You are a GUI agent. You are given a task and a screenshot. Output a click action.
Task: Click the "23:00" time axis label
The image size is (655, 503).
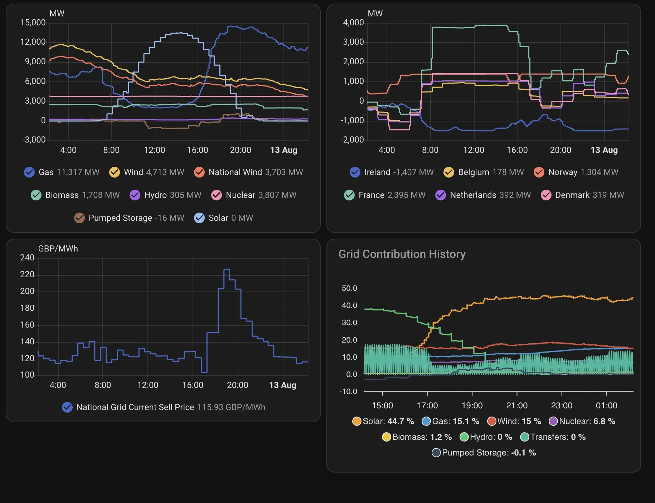pyautogui.click(x=562, y=405)
